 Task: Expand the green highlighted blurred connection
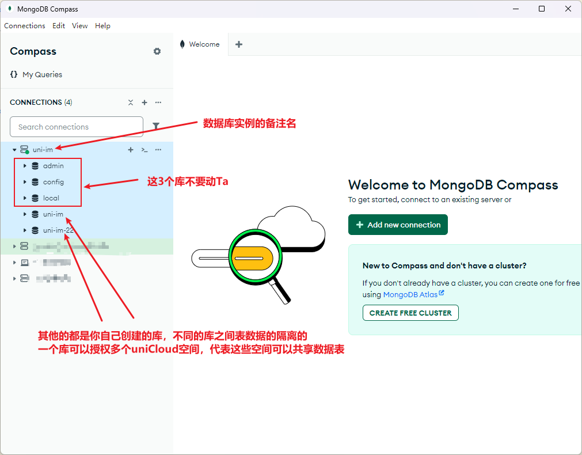pos(14,247)
